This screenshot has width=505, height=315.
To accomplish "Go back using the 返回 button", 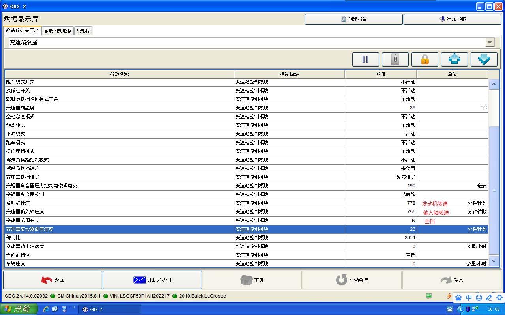I will [52, 280].
